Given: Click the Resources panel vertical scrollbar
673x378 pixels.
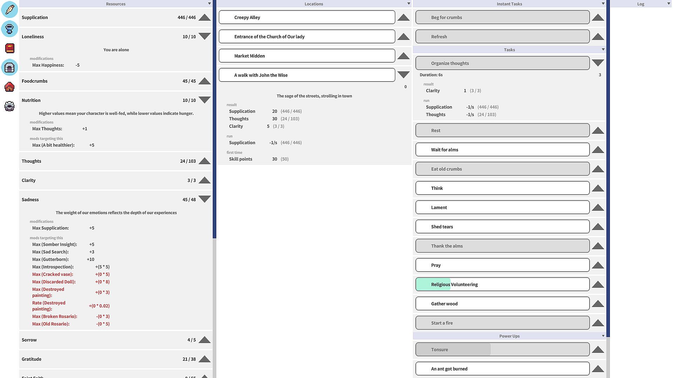Looking at the screenshot, I should [215, 119].
